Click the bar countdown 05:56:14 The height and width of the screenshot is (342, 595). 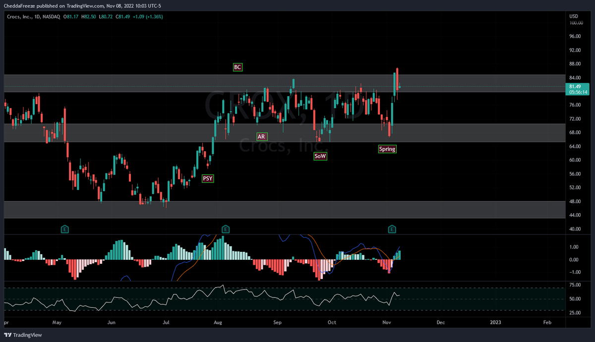(578, 92)
